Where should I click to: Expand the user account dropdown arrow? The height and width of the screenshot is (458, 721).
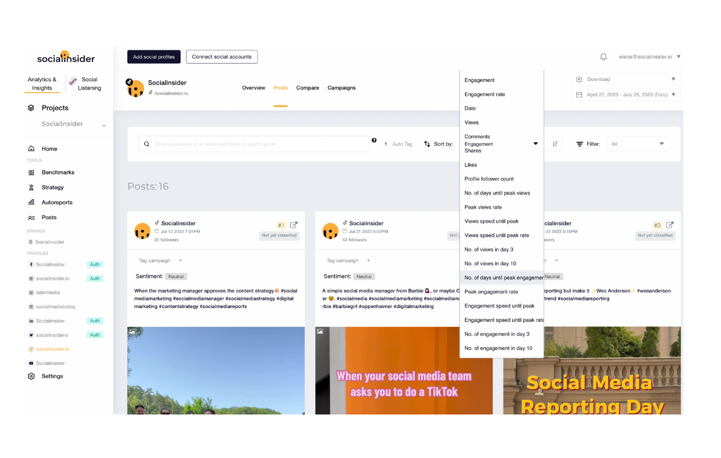pyautogui.click(x=679, y=57)
